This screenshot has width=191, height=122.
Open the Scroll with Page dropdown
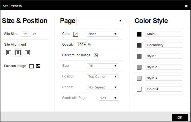108,98
